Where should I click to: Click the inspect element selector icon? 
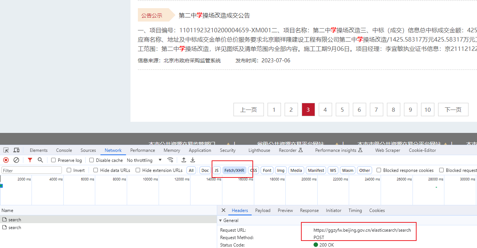coord(6,150)
